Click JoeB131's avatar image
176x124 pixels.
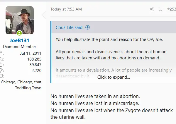20,20
